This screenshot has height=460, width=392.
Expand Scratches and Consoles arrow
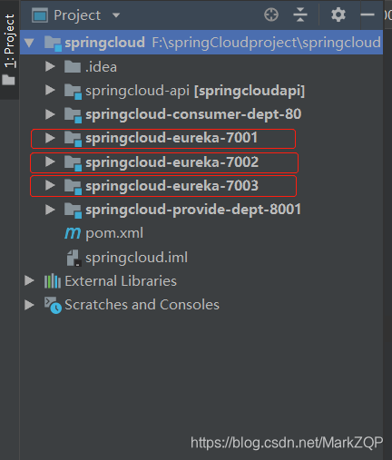tap(29, 305)
